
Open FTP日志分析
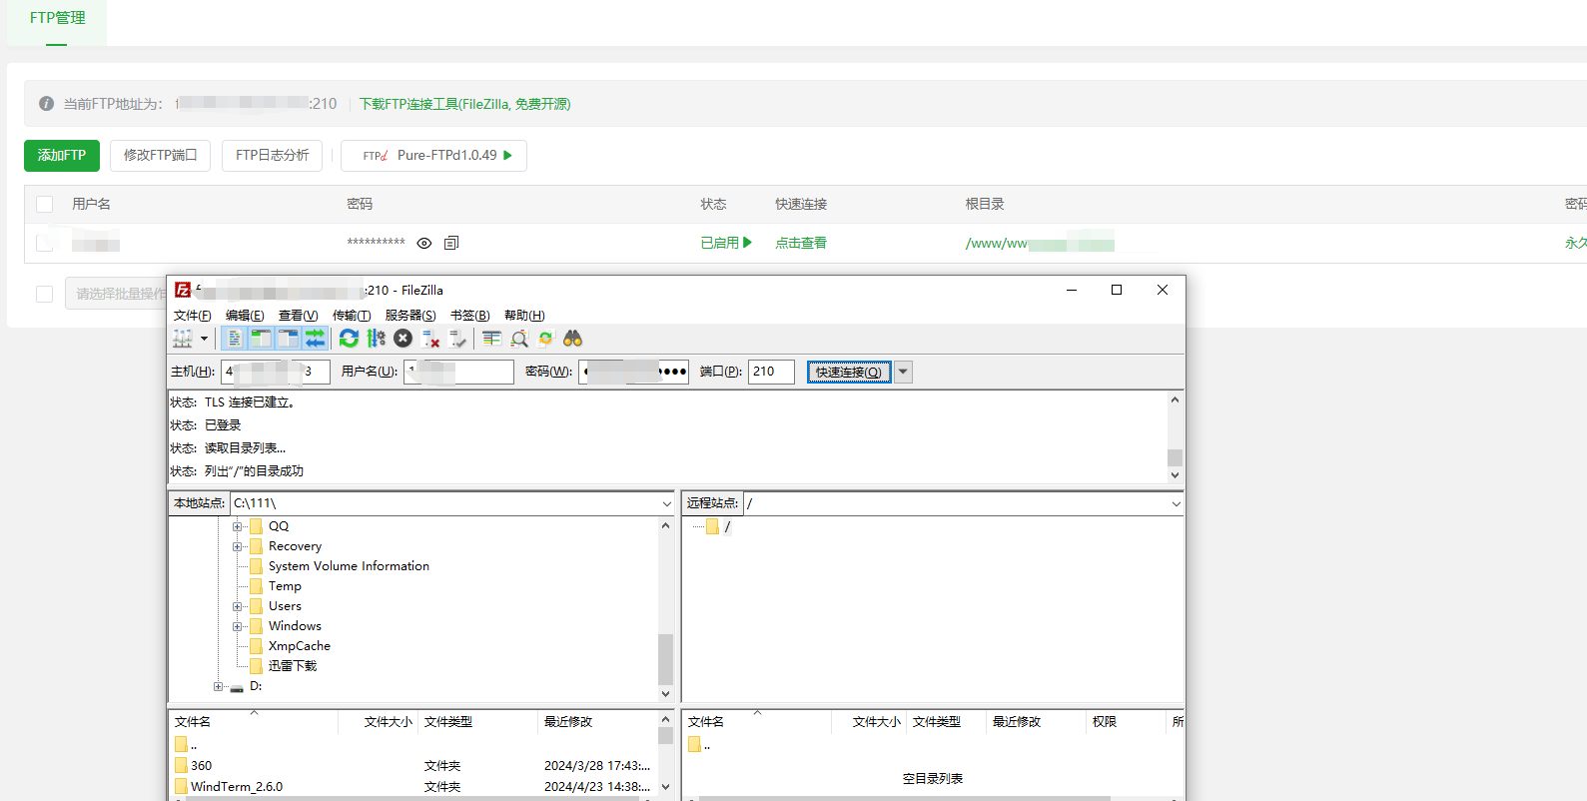click(x=272, y=155)
